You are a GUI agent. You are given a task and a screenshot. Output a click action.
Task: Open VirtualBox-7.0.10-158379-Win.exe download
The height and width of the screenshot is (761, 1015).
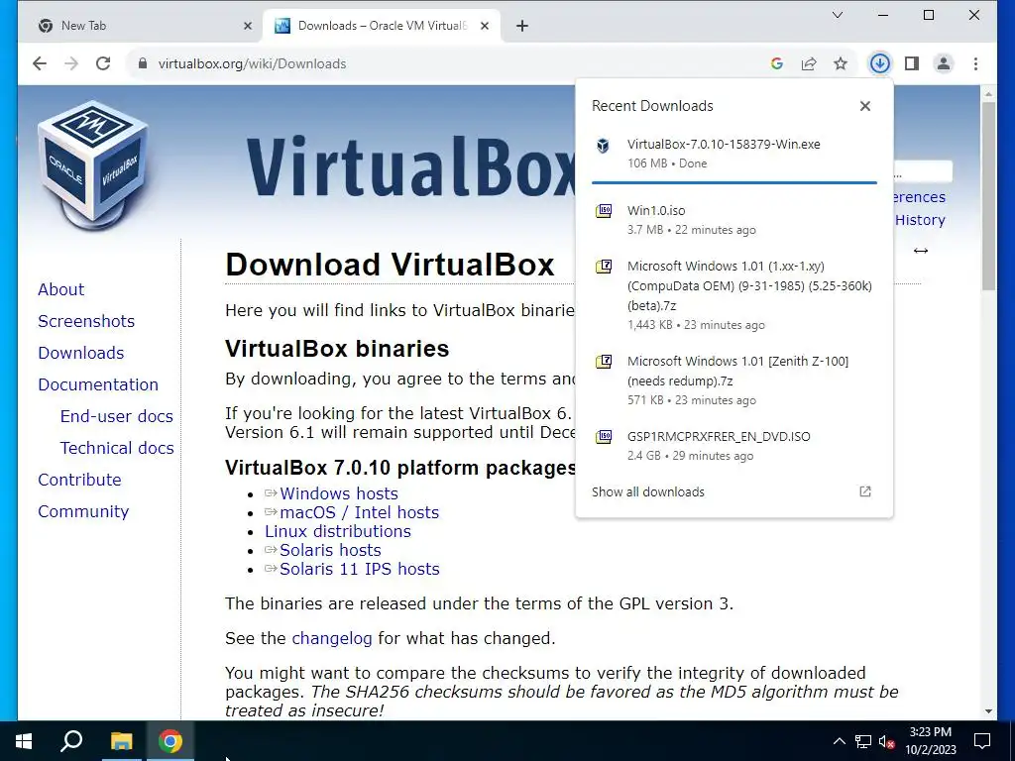(x=734, y=154)
